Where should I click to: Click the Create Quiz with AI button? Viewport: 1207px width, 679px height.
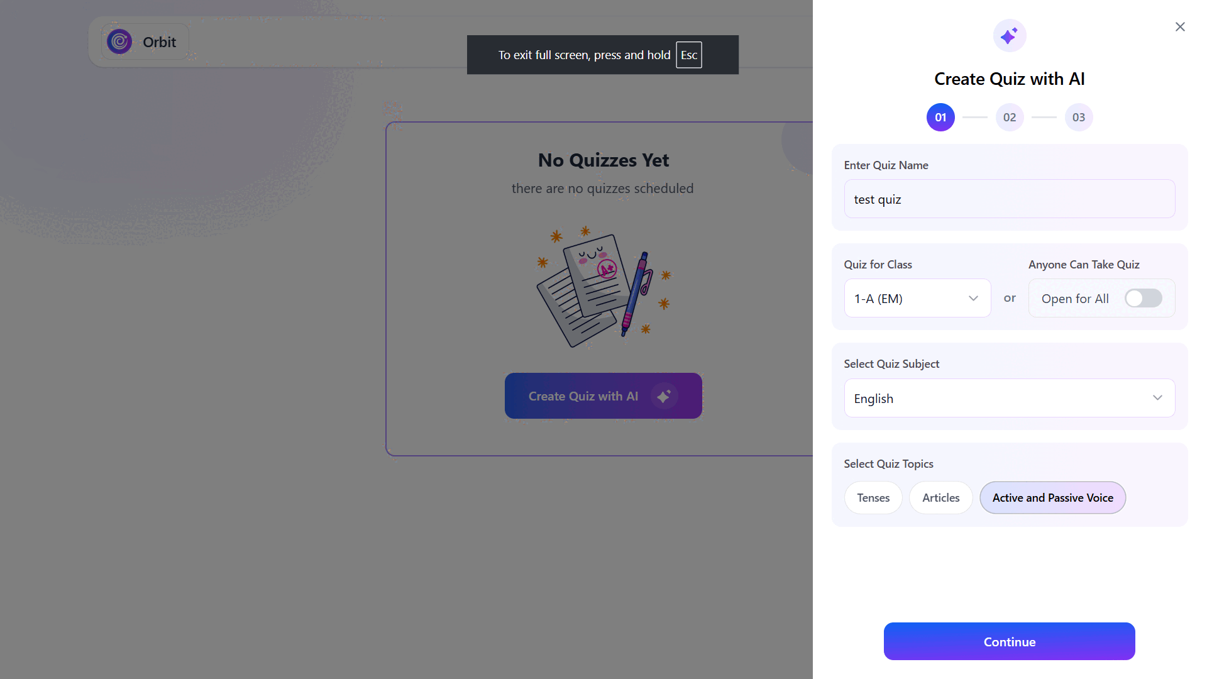click(x=583, y=396)
